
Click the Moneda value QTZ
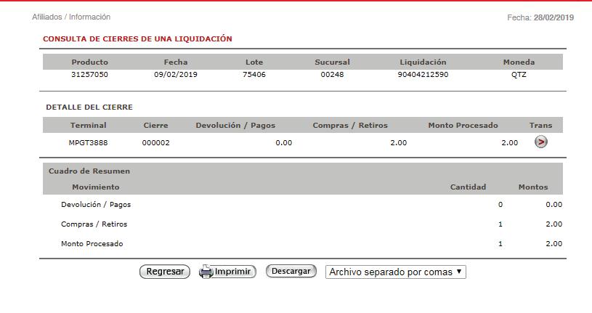[519, 74]
